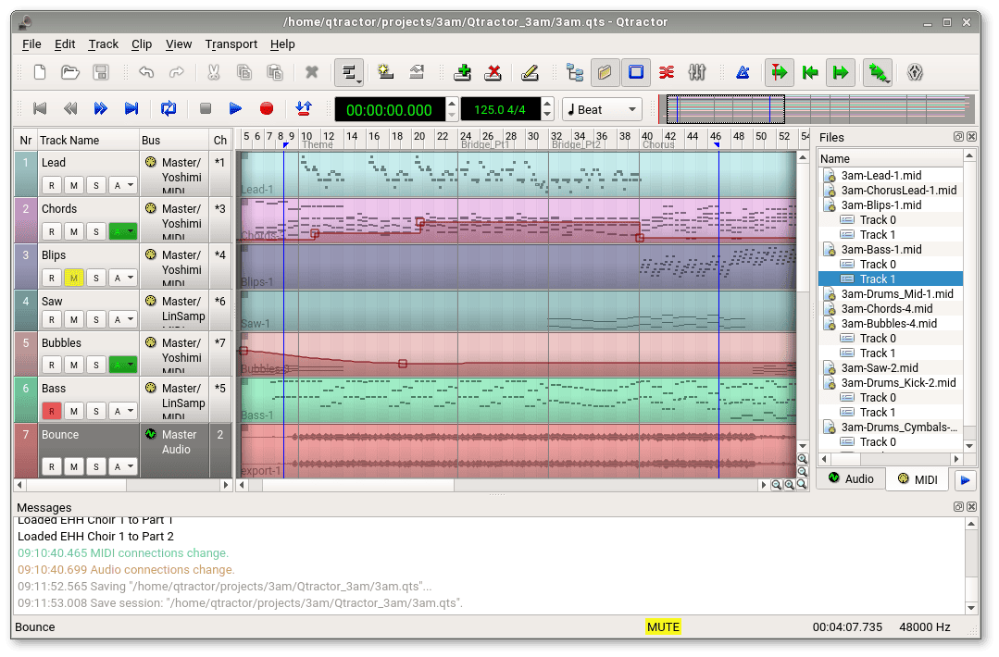Open Blips track automation A dropdown
Viewport: 999px width, 657px height.
pos(123,278)
